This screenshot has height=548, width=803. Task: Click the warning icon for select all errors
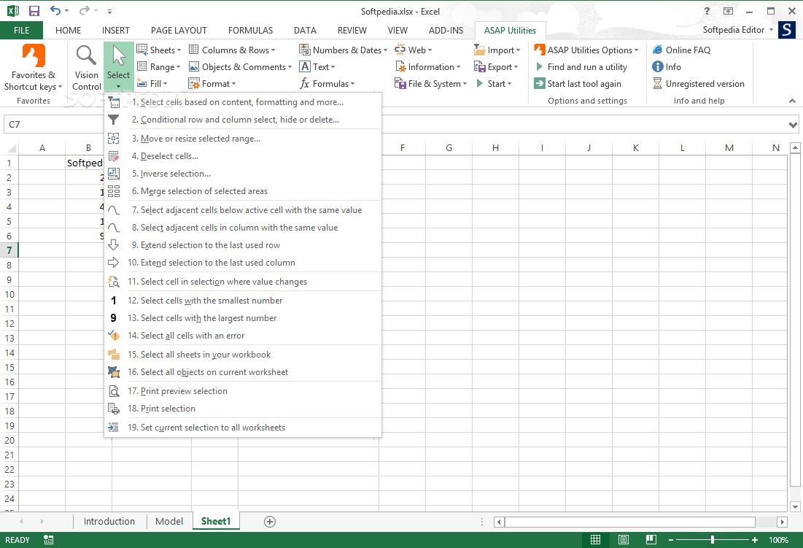(x=114, y=336)
